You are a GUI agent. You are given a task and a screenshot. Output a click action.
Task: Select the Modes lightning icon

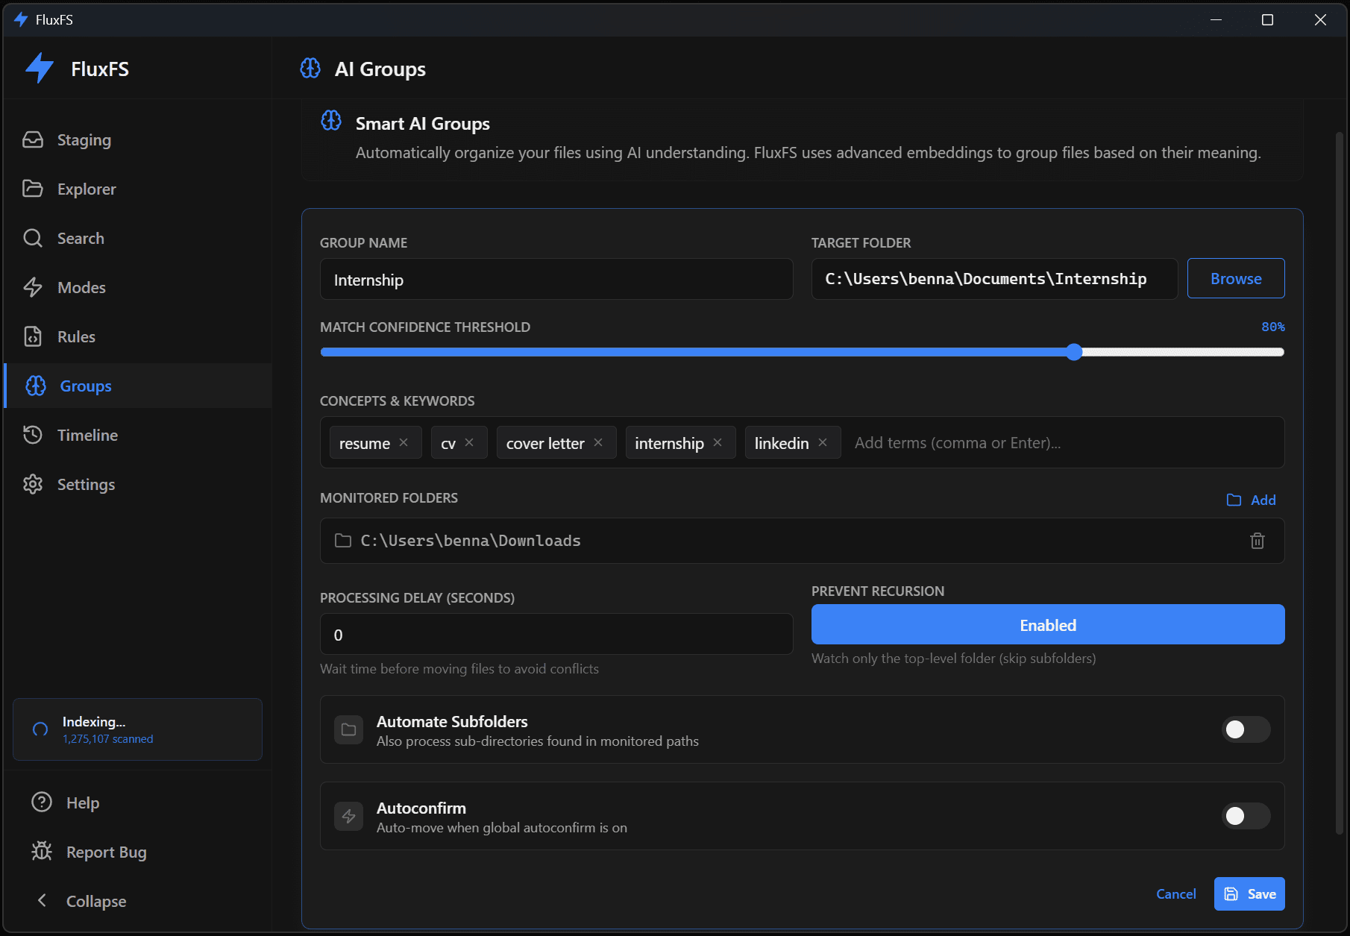tap(34, 287)
